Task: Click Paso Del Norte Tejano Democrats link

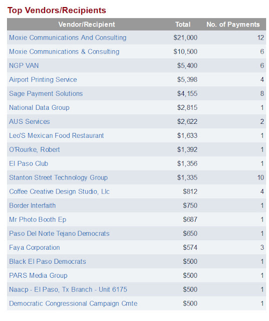Action: pos(59,234)
